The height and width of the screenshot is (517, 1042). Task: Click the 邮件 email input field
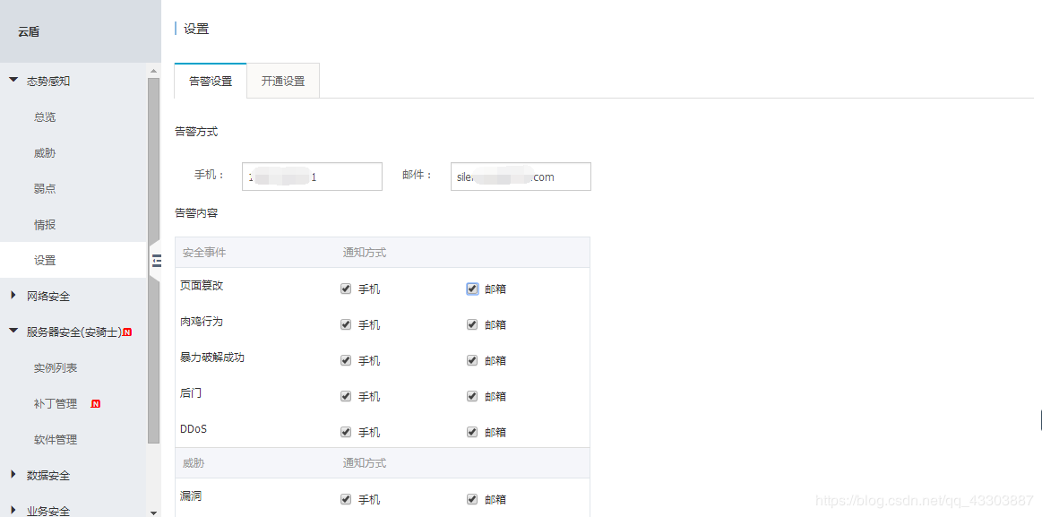coord(521,177)
